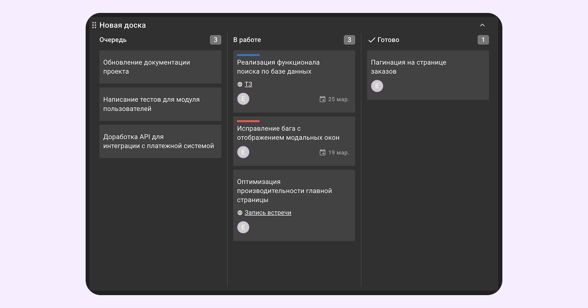Click the globe icon next to ТЗ
Screen dimensions: 588x308
coord(240,84)
